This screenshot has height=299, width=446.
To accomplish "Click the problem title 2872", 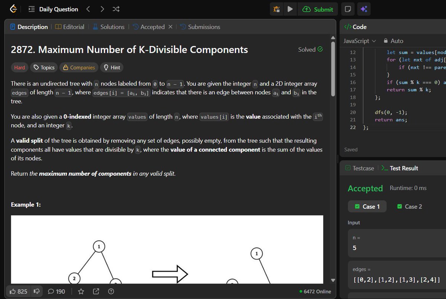I will coord(129,49).
